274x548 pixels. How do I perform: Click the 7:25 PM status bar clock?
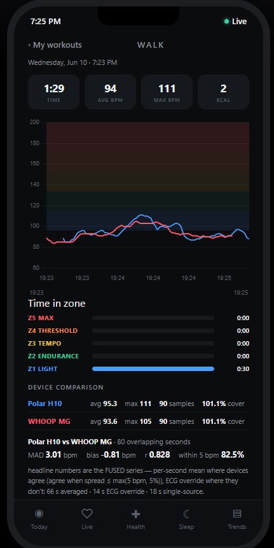click(45, 21)
